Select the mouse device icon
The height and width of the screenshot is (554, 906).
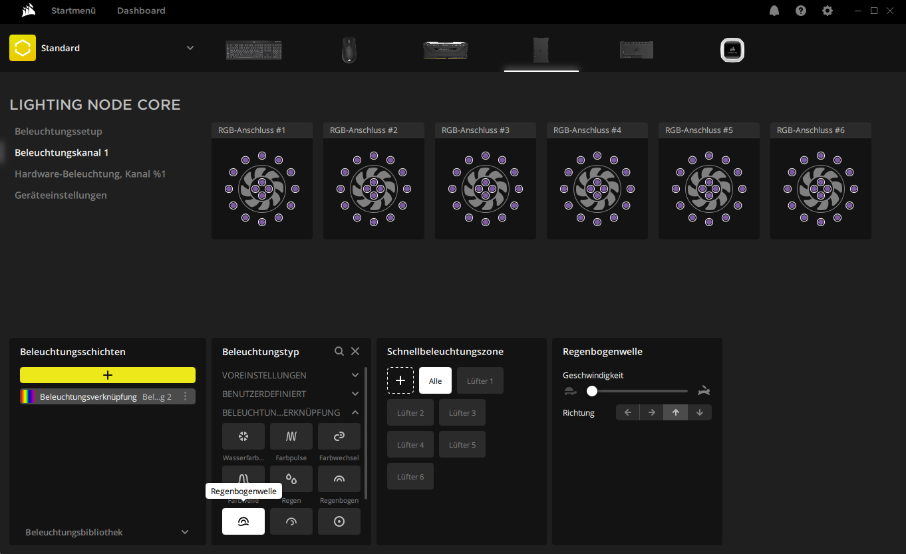[349, 50]
